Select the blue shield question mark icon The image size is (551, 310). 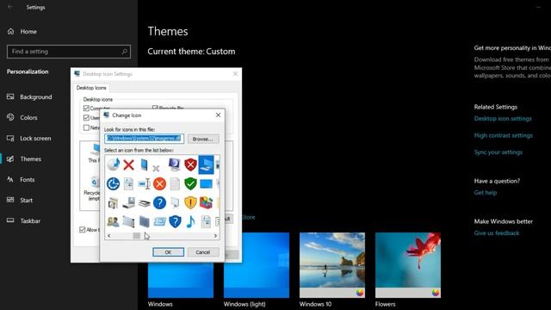[x=175, y=222]
